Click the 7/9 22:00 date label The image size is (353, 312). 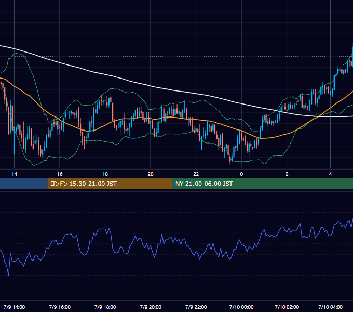[x=196, y=307]
